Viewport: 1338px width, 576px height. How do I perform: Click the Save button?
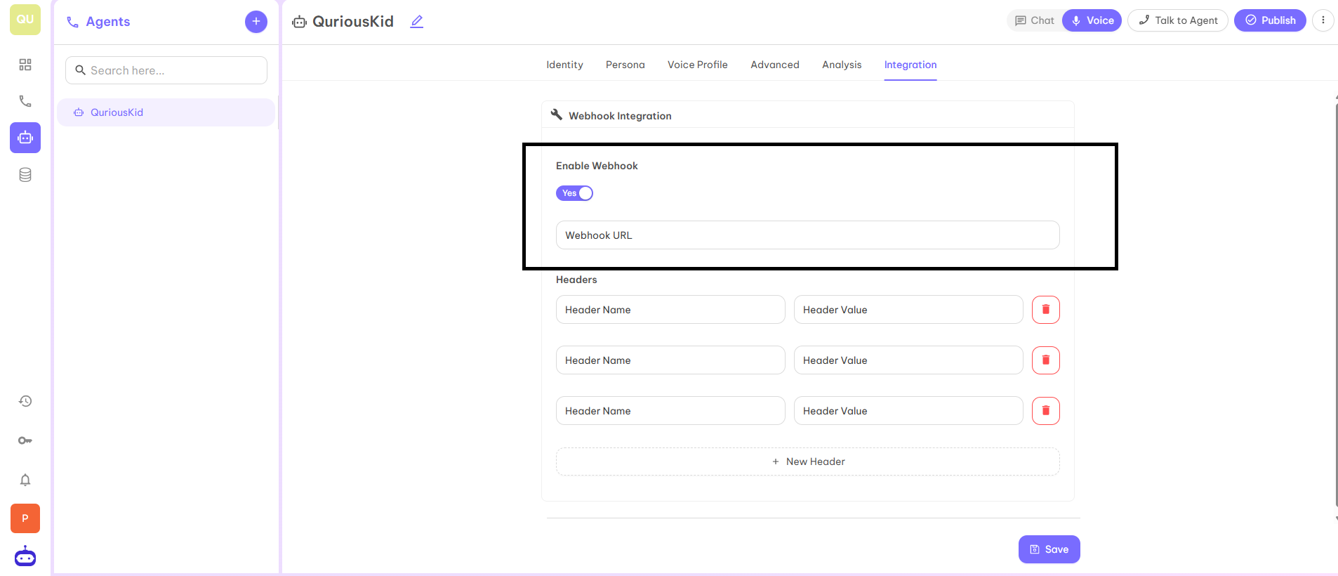coord(1049,549)
